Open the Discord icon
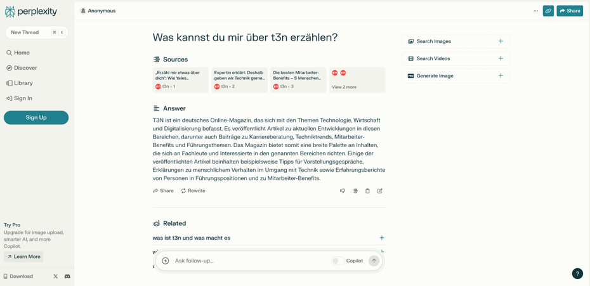This screenshot has height=286, width=590. [67, 276]
